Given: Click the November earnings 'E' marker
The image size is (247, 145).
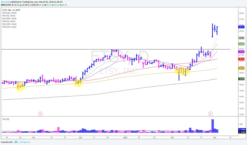Looking at the screenshot, I should pyautogui.click(x=40, y=114).
